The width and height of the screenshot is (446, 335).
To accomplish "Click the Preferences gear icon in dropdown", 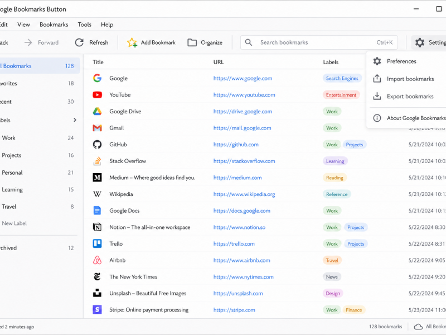I will coord(377,61).
